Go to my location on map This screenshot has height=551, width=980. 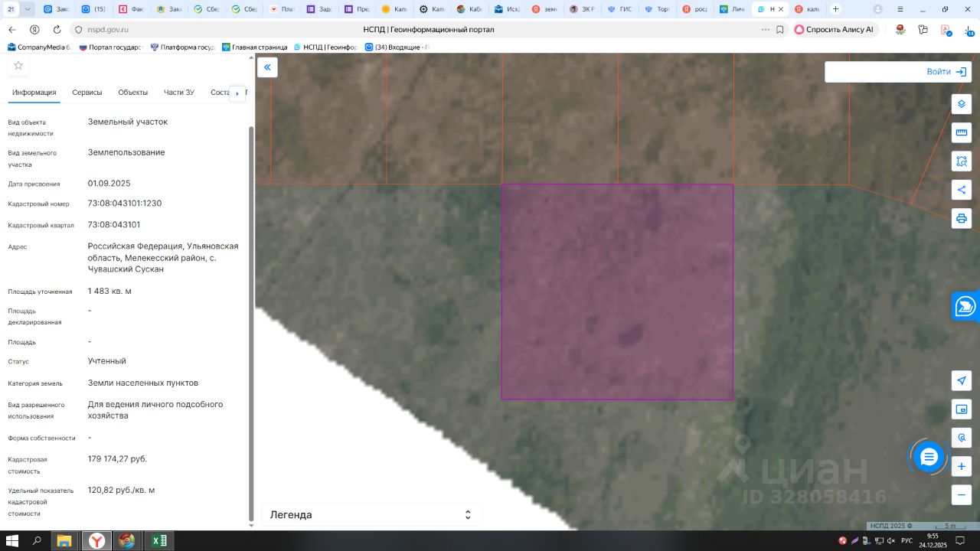click(x=962, y=380)
